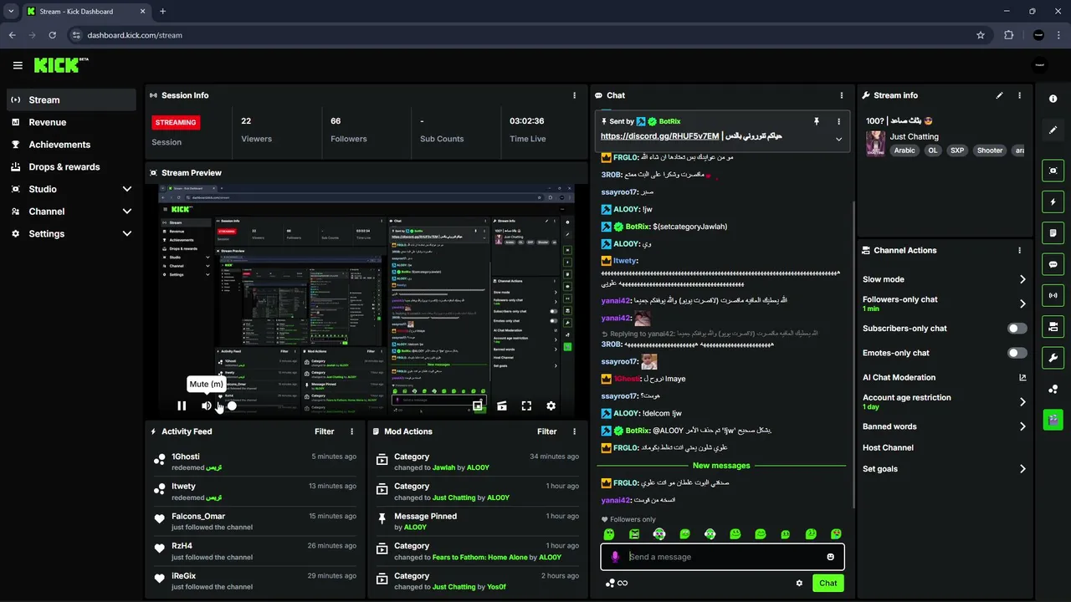Open the Banned words settings

point(944,426)
